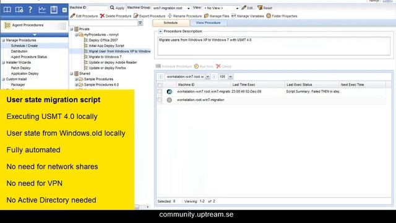396x223 pixels.
Task: Click the Machine ID input field
Action: (98, 8)
